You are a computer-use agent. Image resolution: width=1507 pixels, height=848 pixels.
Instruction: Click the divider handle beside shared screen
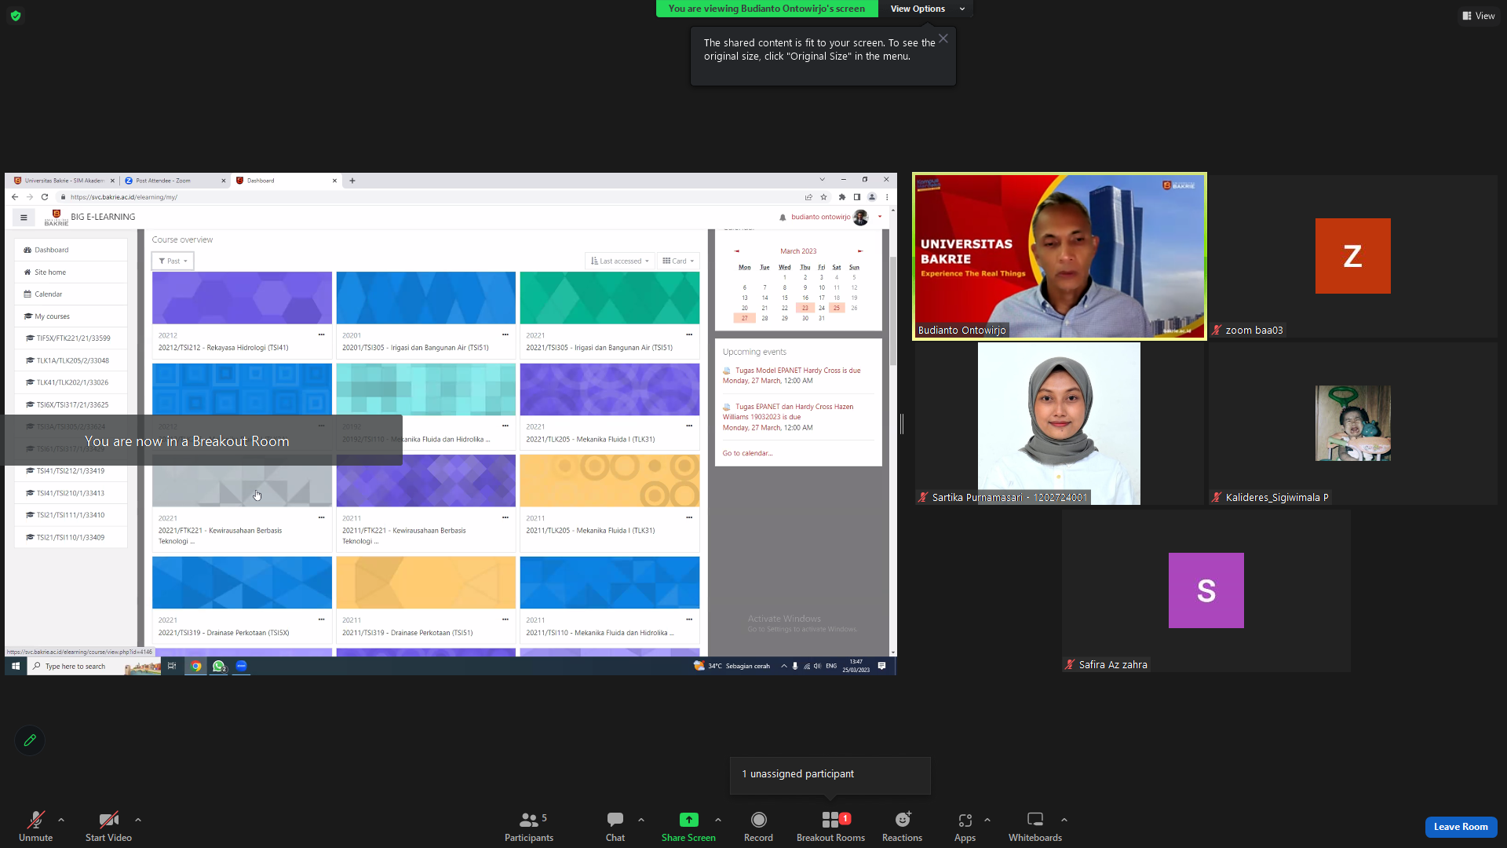pyautogui.click(x=902, y=424)
